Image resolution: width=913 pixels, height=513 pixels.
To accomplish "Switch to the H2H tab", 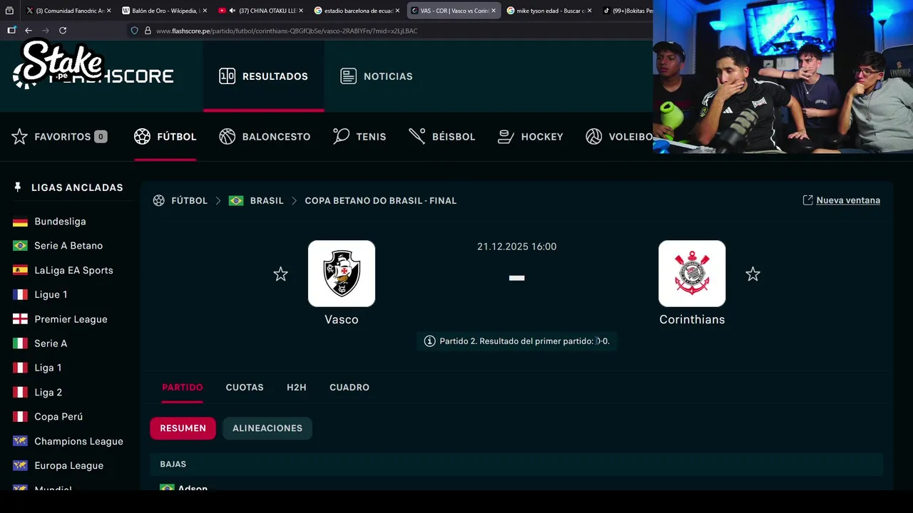I will coord(297,388).
